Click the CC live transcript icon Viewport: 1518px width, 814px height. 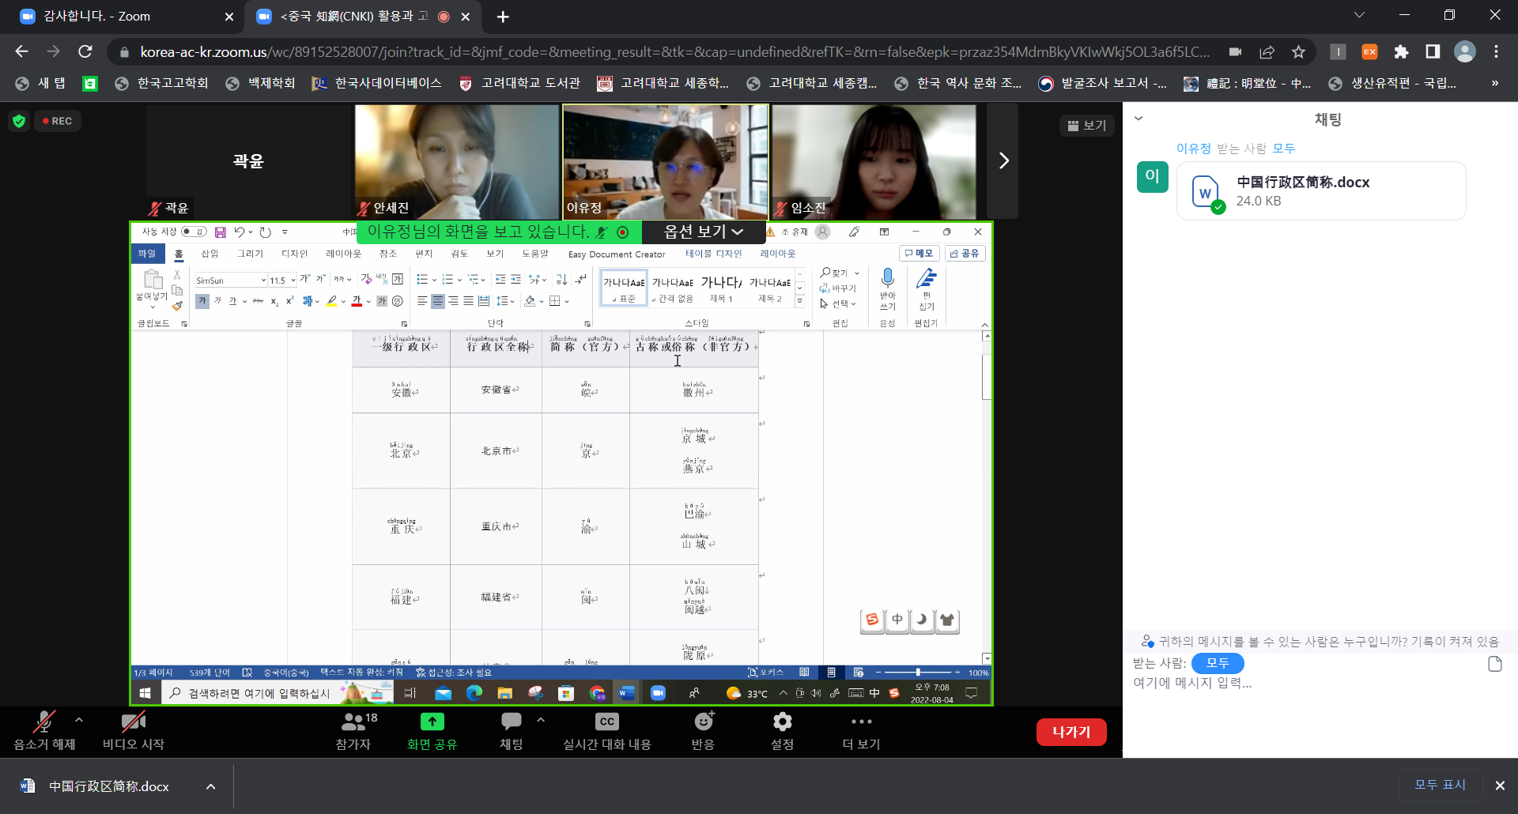point(606,722)
